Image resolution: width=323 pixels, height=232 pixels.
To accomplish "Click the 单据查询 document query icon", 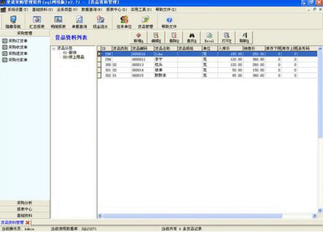I will coord(79,22).
